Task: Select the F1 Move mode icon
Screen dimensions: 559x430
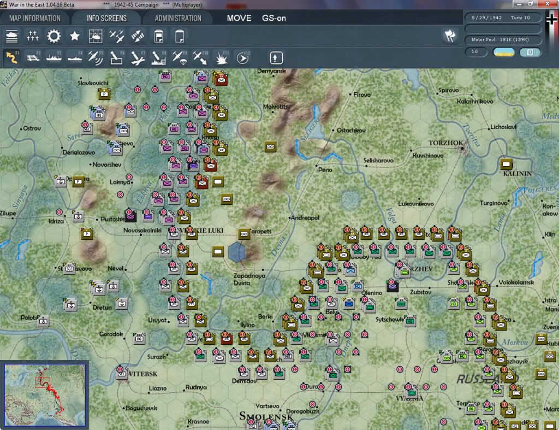Action: tap(12, 57)
